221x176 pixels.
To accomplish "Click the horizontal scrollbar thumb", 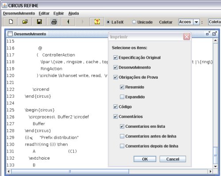I will pos(70,172).
